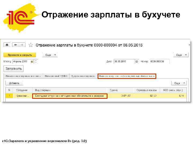Viewport: 193px width, 145px height.
Task: Click the Провести и закрыть button
Action: [x=20, y=55]
